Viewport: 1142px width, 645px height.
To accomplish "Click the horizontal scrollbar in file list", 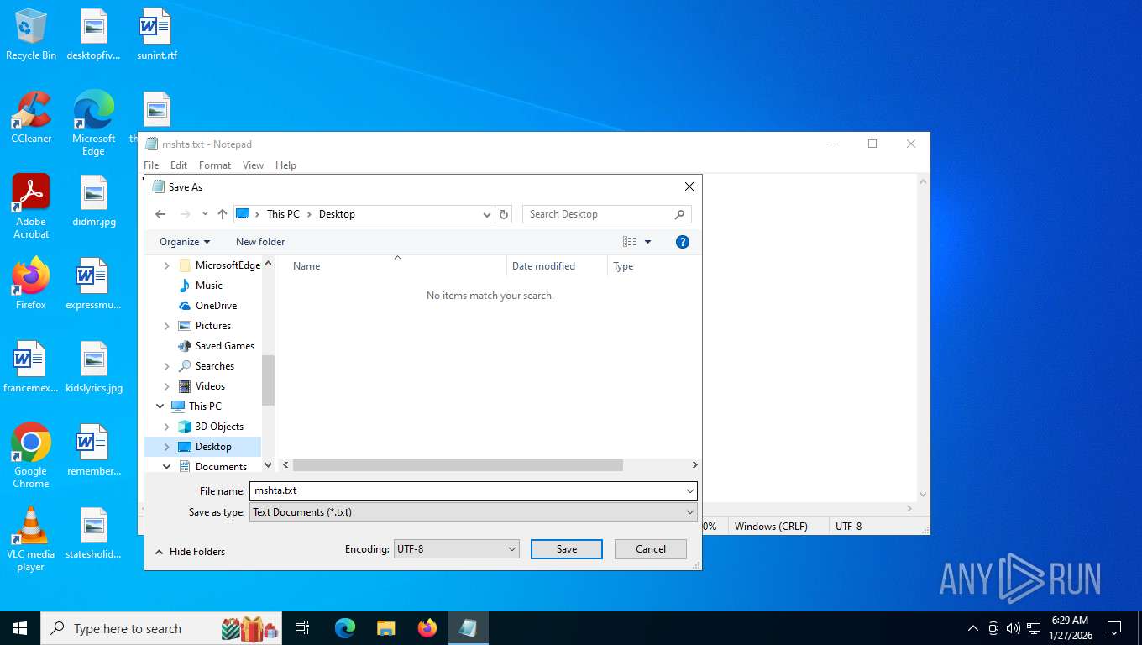I will click(458, 464).
